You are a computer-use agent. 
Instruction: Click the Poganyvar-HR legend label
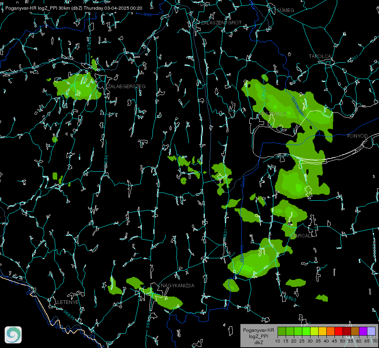pyautogui.click(x=258, y=330)
